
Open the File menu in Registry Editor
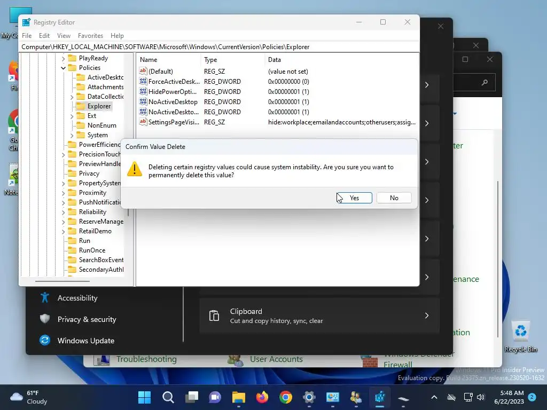coord(27,36)
